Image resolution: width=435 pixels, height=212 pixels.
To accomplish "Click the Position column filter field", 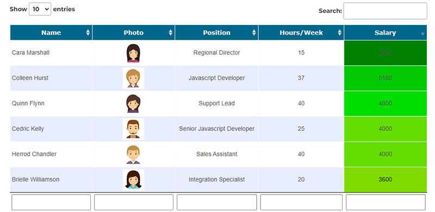I will pos(216,202).
